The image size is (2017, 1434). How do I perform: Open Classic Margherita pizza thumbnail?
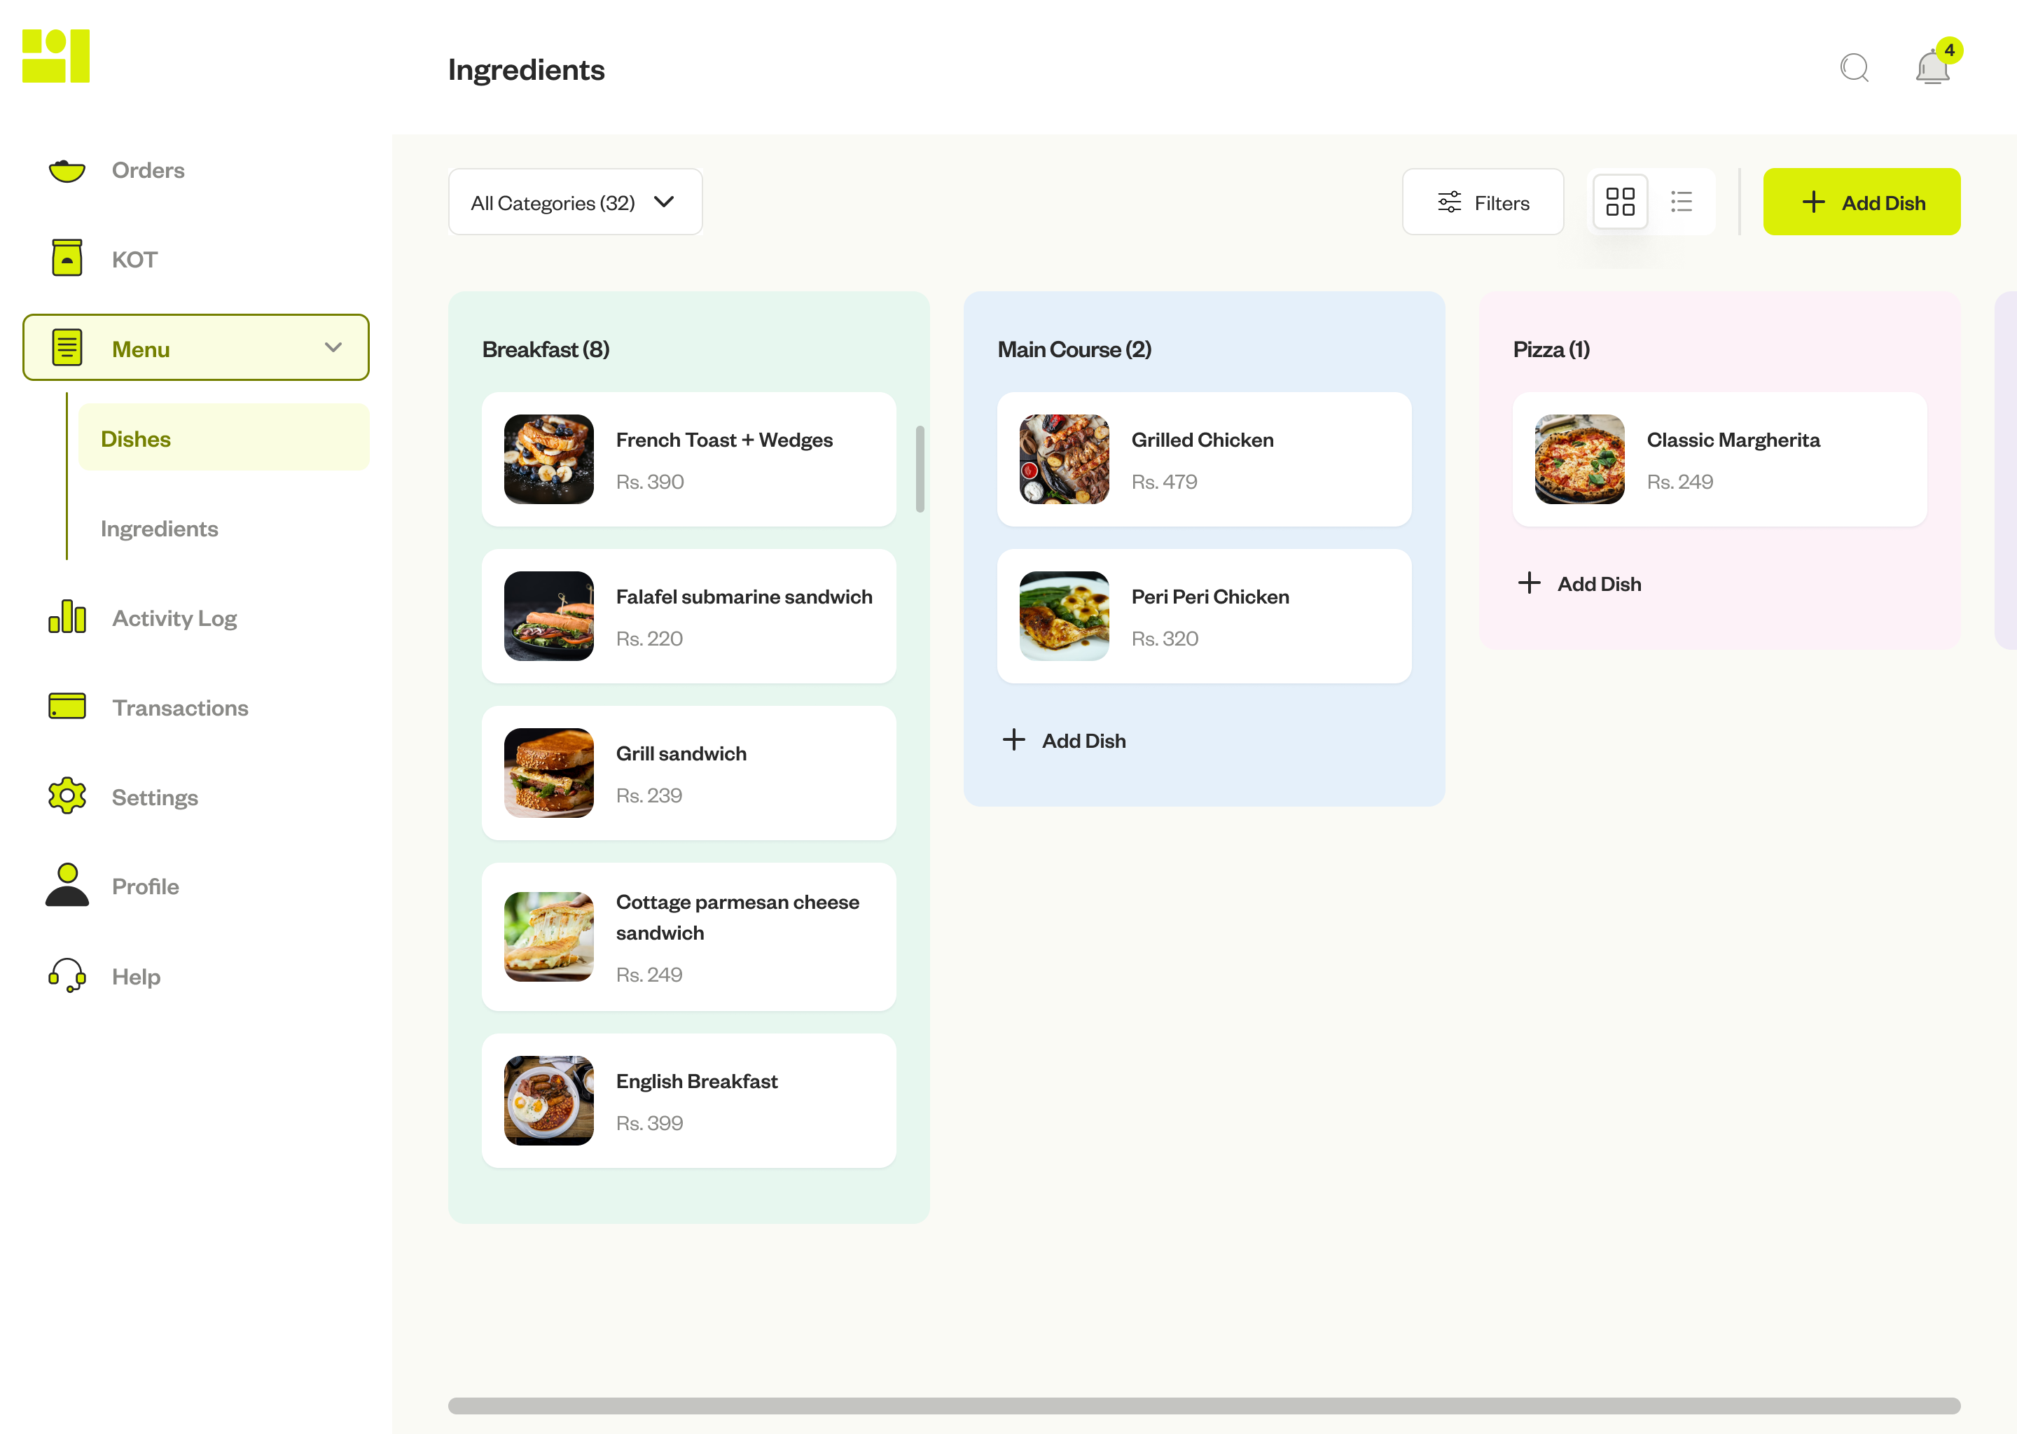pyautogui.click(x=1580, y=459)
